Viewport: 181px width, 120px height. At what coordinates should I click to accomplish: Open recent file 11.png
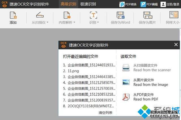71,71
